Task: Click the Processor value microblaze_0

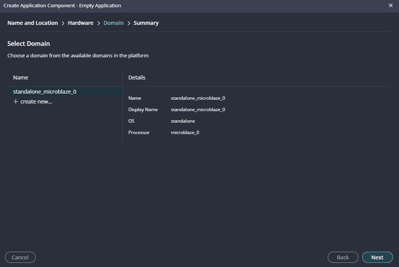Action: click(x=185, y=133)
